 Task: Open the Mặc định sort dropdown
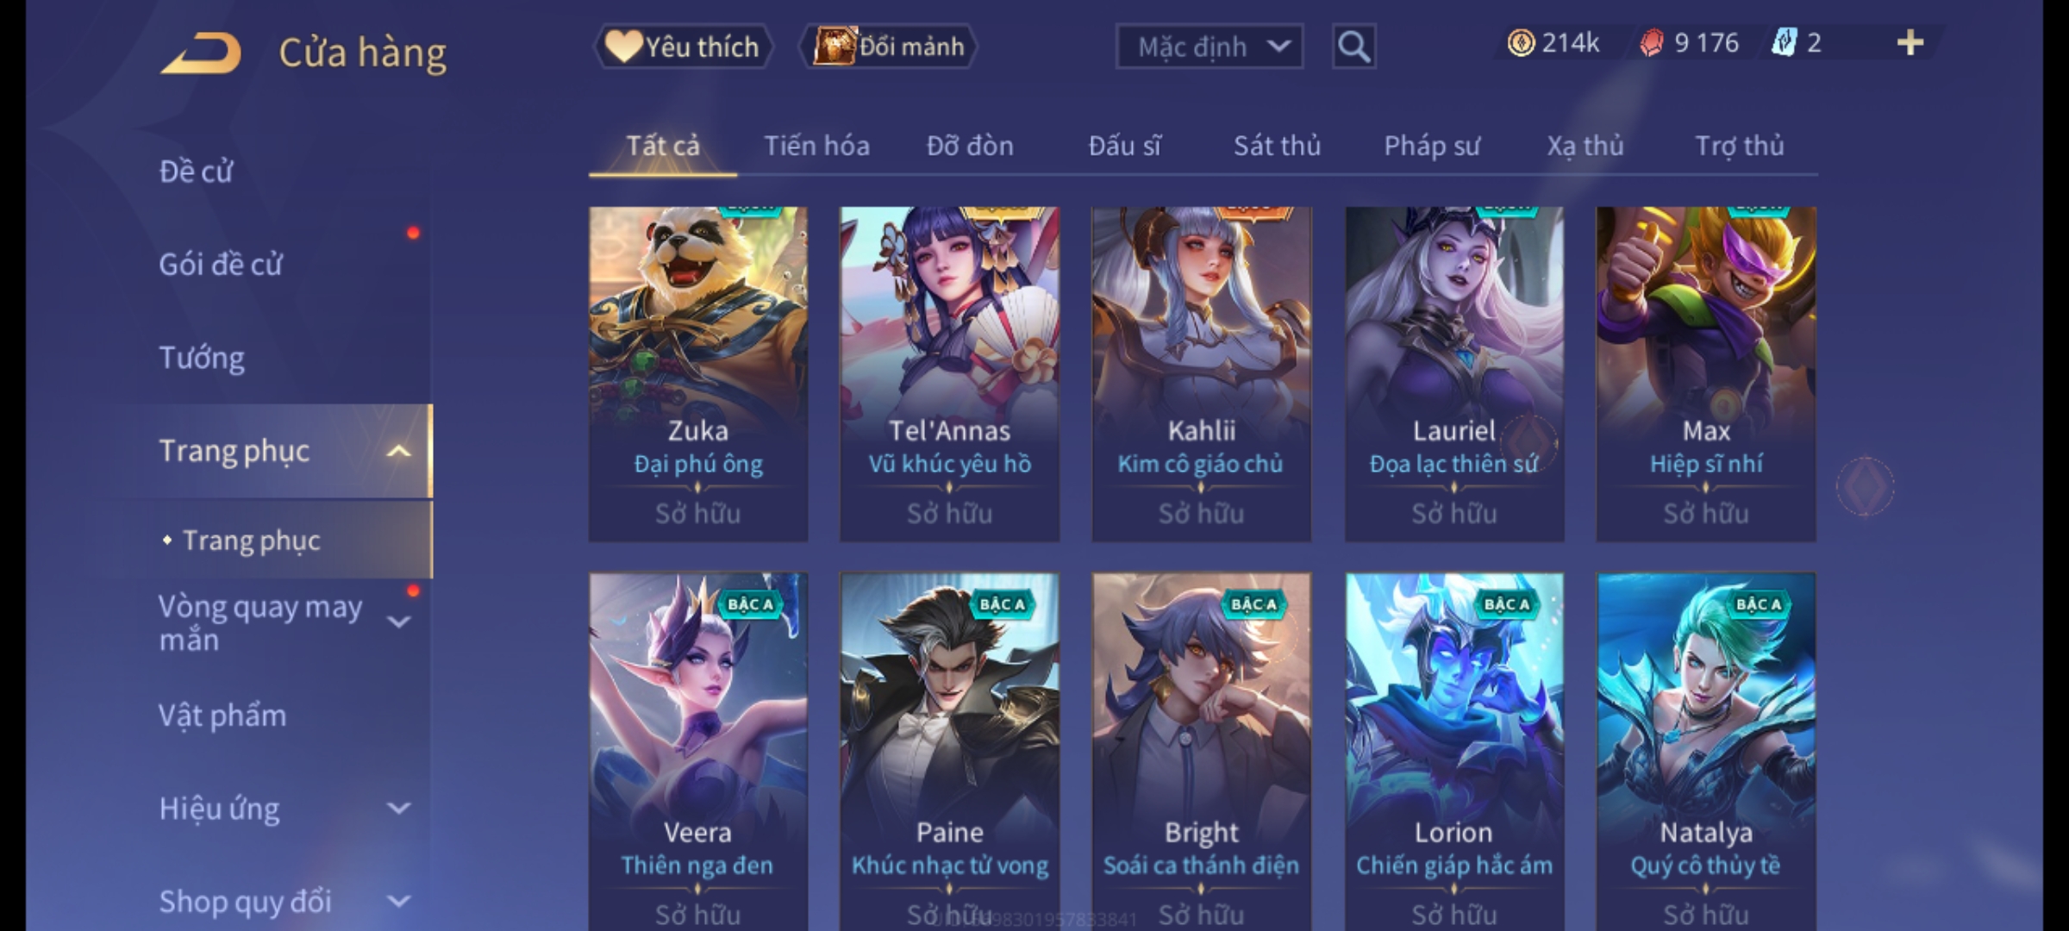tap(1209, 47)
